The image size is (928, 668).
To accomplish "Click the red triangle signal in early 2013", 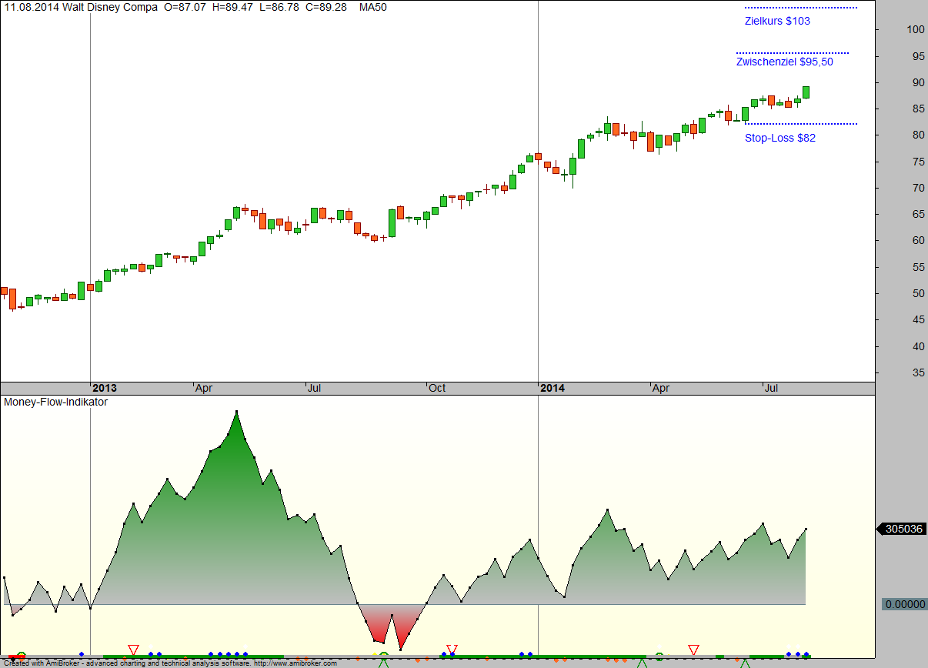I will [133, 650].
